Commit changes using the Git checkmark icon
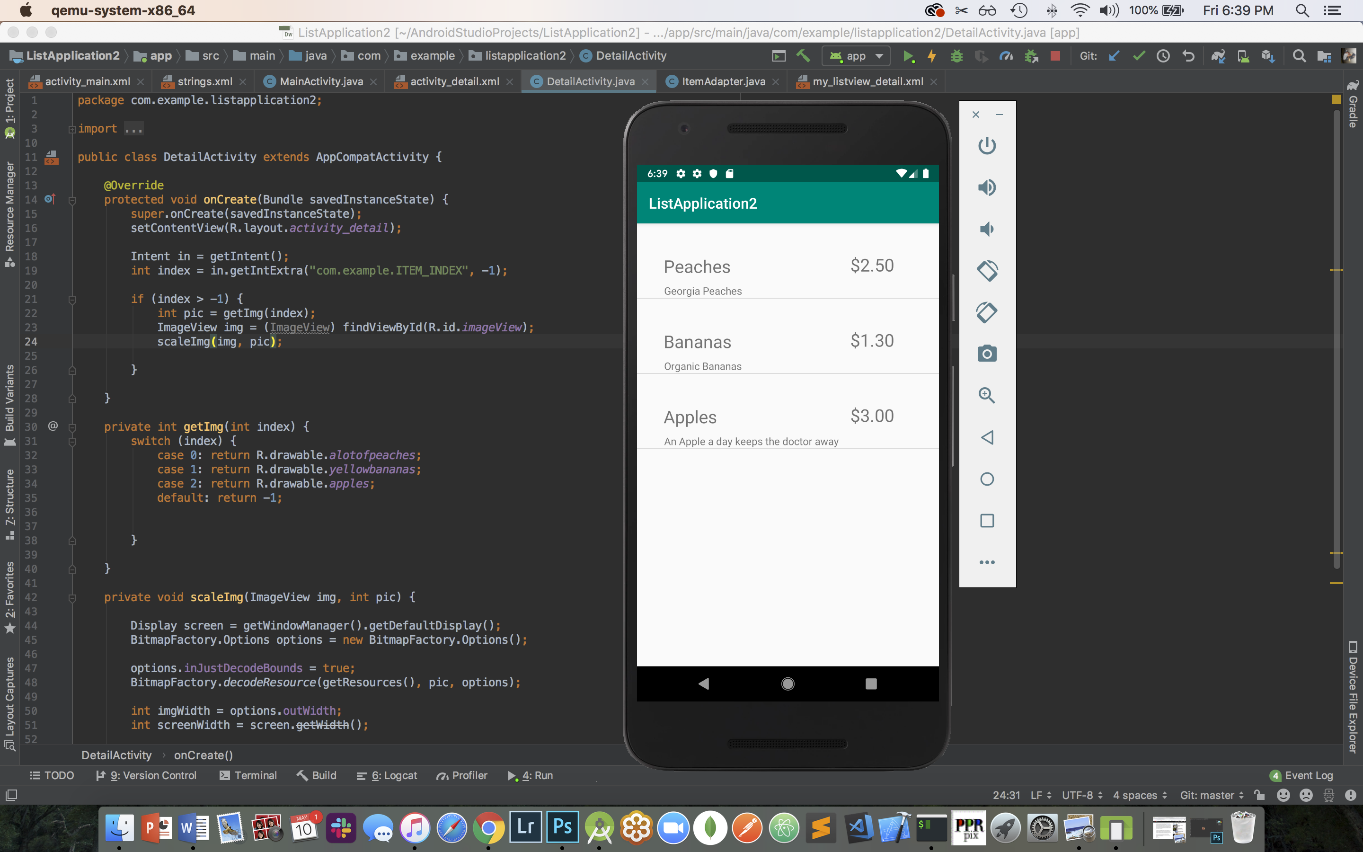Screen dimensions: 1363x852 click(1139, 56)
